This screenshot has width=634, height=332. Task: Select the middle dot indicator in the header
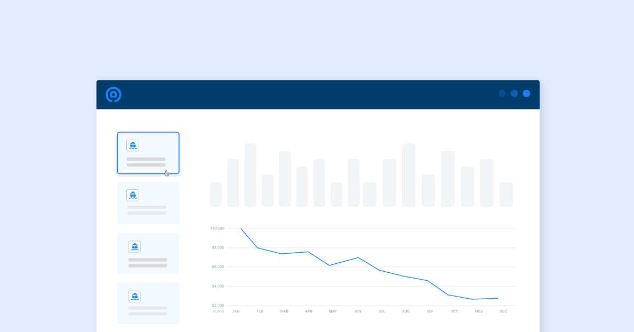click(514, 94)
